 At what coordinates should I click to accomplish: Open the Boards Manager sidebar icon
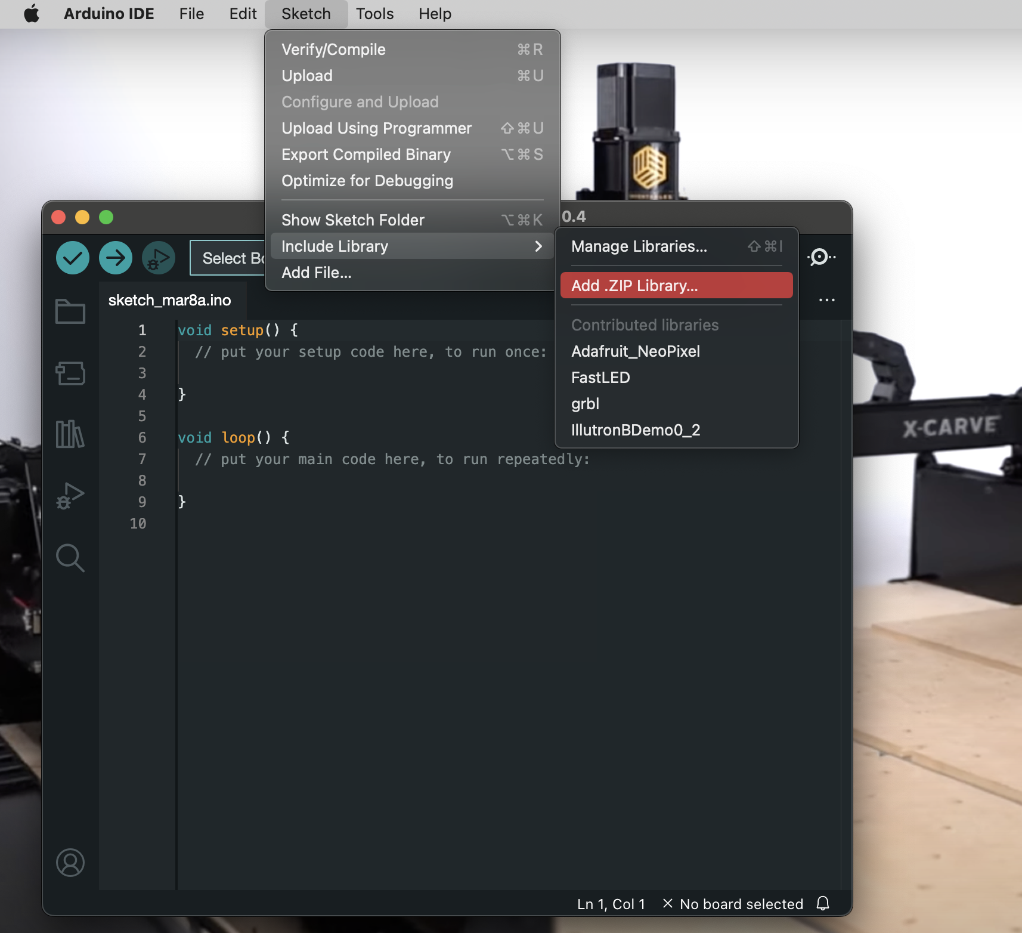(70, 373)
